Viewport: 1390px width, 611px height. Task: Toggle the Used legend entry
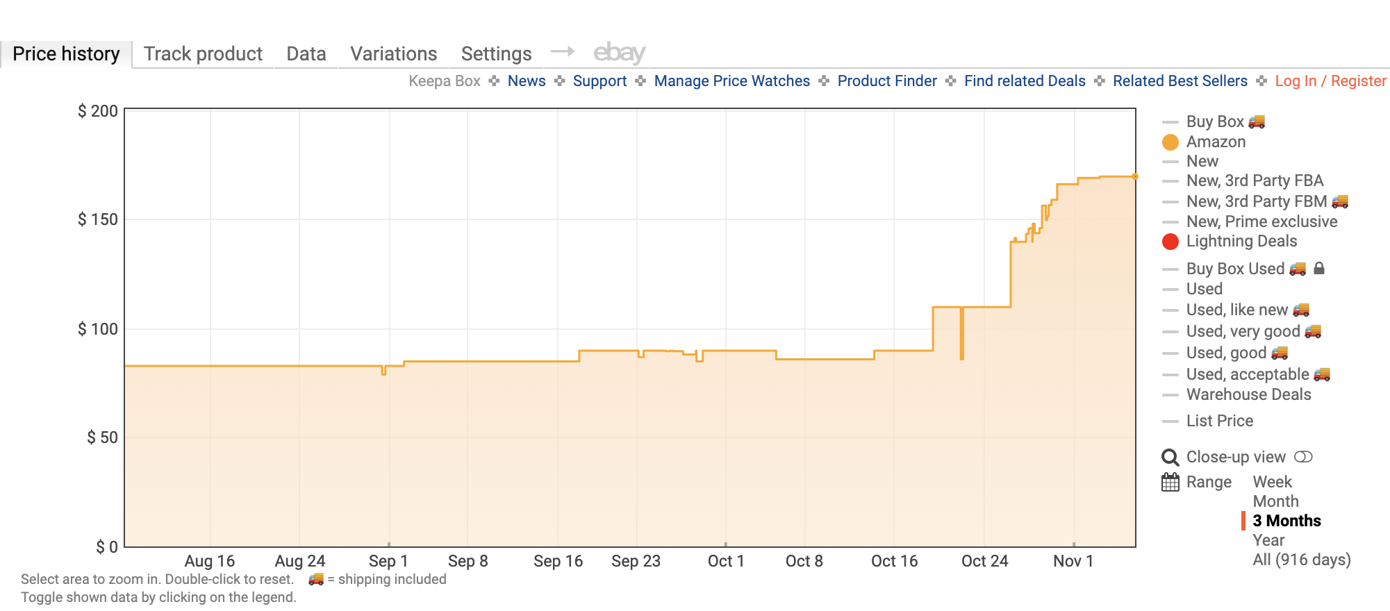(1204, 289)
